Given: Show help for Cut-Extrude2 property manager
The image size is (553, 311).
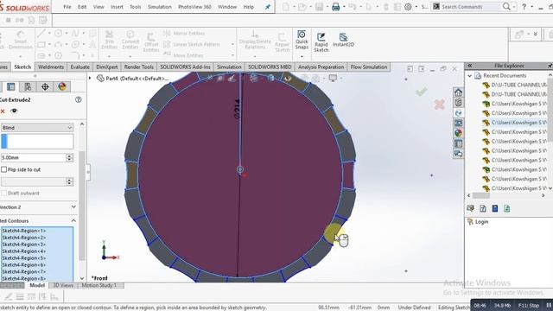Looking at the screenshot, I should [x=79, y=100].
